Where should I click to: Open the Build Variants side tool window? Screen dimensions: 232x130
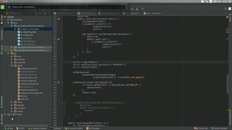(1, 102)
